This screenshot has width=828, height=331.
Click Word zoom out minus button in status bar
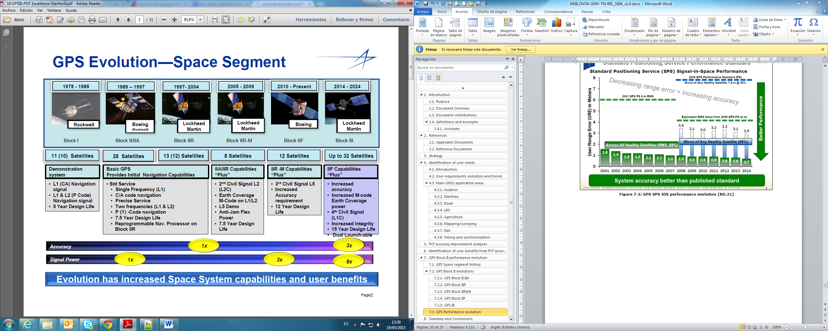787,327
